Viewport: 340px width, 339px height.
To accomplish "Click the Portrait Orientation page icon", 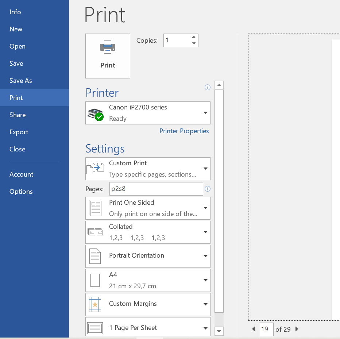I will pyautogui.click(x=95, y=256).
